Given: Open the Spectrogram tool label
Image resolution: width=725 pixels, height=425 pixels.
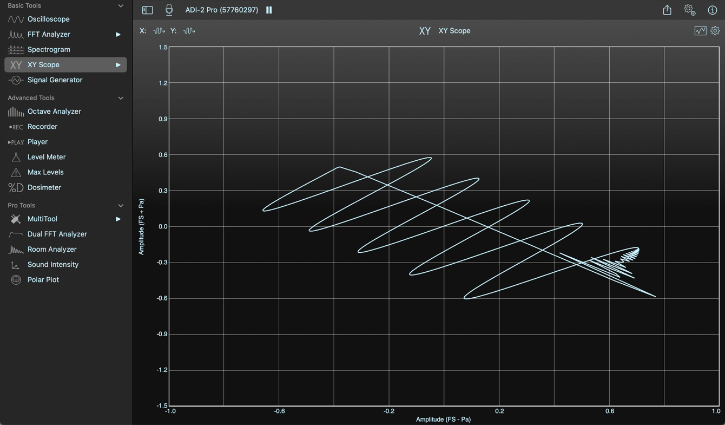Looking at the screenshot, I should click(49, 50).
